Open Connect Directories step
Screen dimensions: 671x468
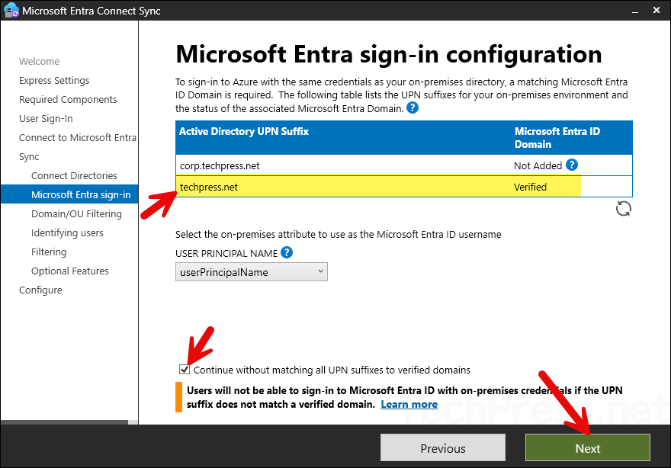click(74, 175)
